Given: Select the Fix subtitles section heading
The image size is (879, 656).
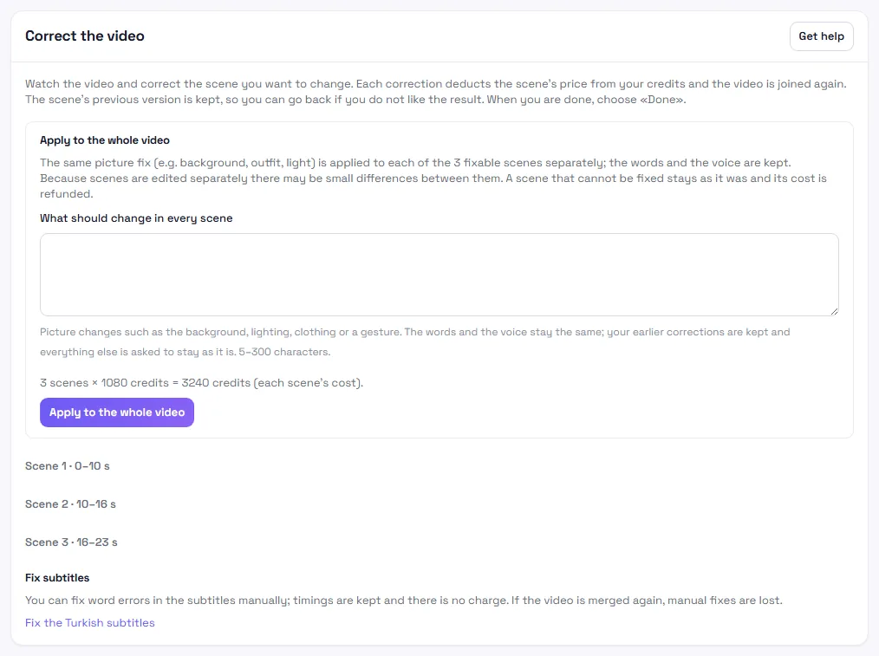Looking at the screenshot, I should pyautogui.click(x=57, y=577).
